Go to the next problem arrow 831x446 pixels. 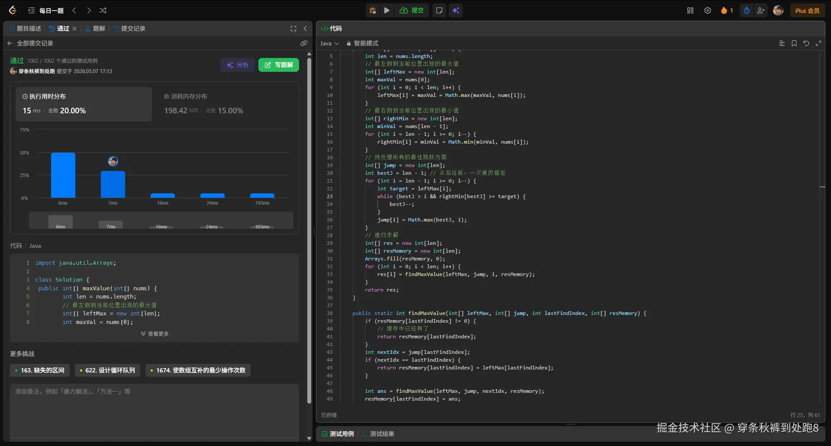[x=89, y=10]
